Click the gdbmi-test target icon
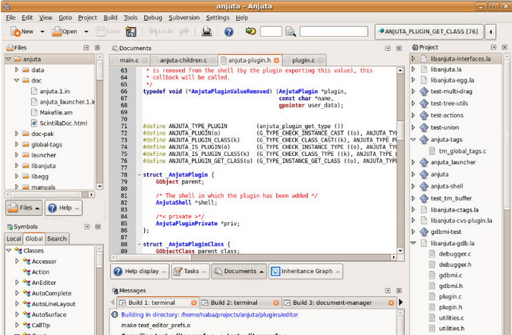 [x=424, y=232]
